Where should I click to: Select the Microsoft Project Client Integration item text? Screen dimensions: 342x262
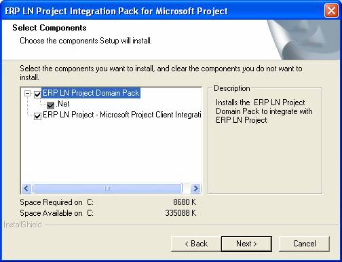pos(122,115)
